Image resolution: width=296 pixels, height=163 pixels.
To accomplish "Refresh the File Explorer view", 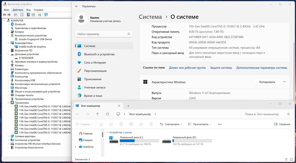I will tap(107, 114).
